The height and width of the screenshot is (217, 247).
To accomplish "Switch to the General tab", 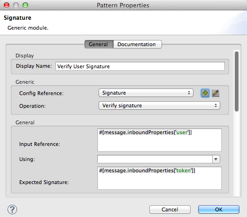I will tap(99, 44).
